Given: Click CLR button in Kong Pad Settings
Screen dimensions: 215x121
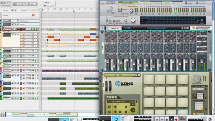Looking at the screenshot, I should 198,89.
